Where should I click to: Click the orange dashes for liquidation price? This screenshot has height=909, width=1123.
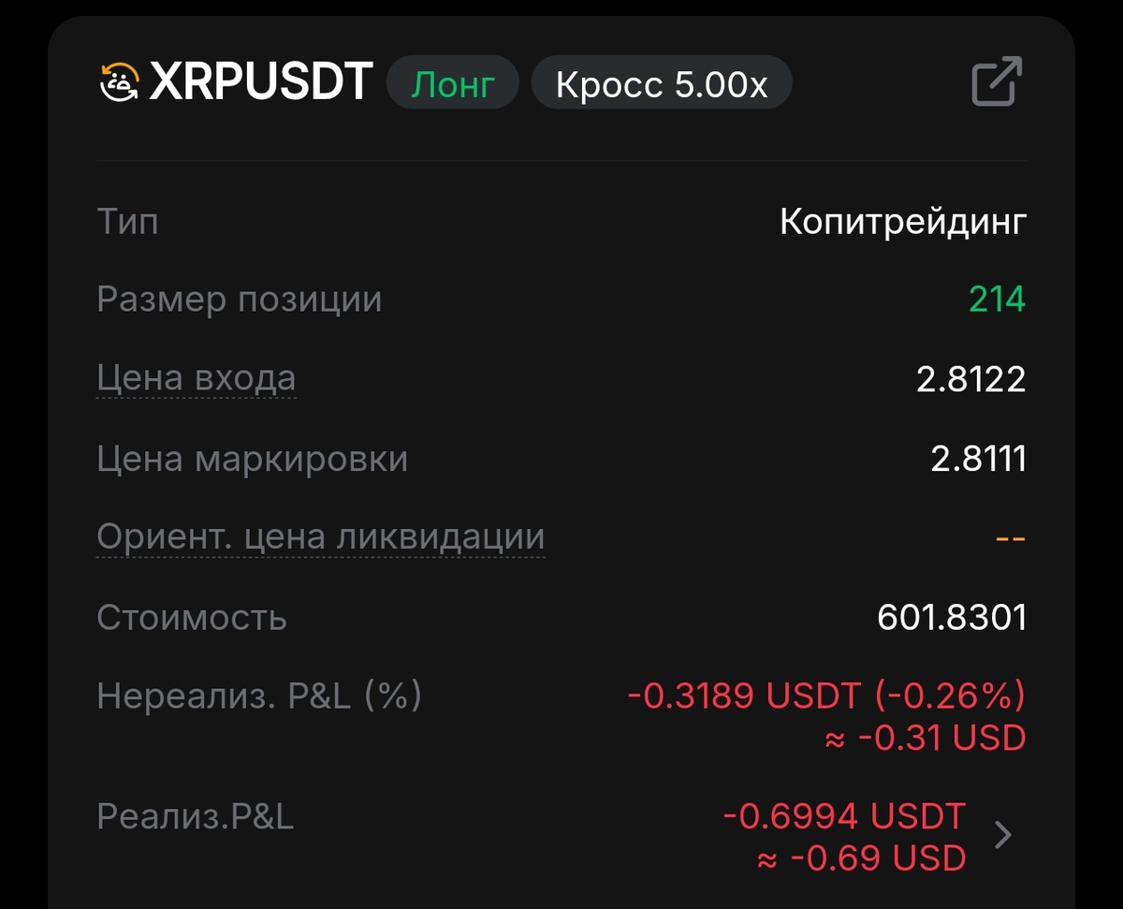point(1011,536)
